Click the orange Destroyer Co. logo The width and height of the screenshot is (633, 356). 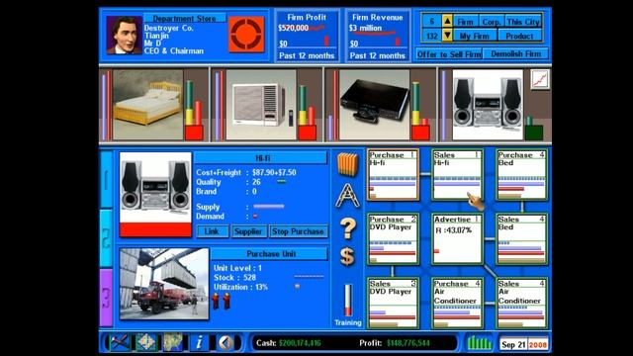pos(246,34)
